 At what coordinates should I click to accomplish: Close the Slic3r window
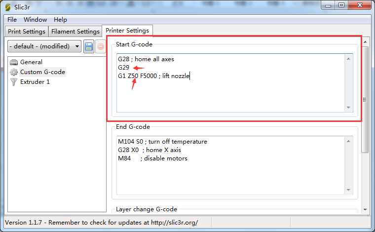click(360, 5)
